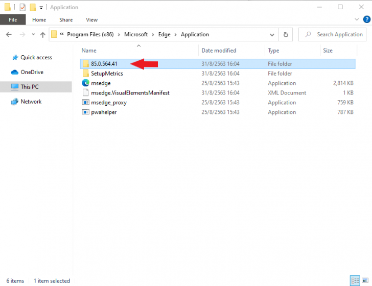Click the Back navigation arrow
The height and width of the screenshot is (286, 372).
(9, 35)
